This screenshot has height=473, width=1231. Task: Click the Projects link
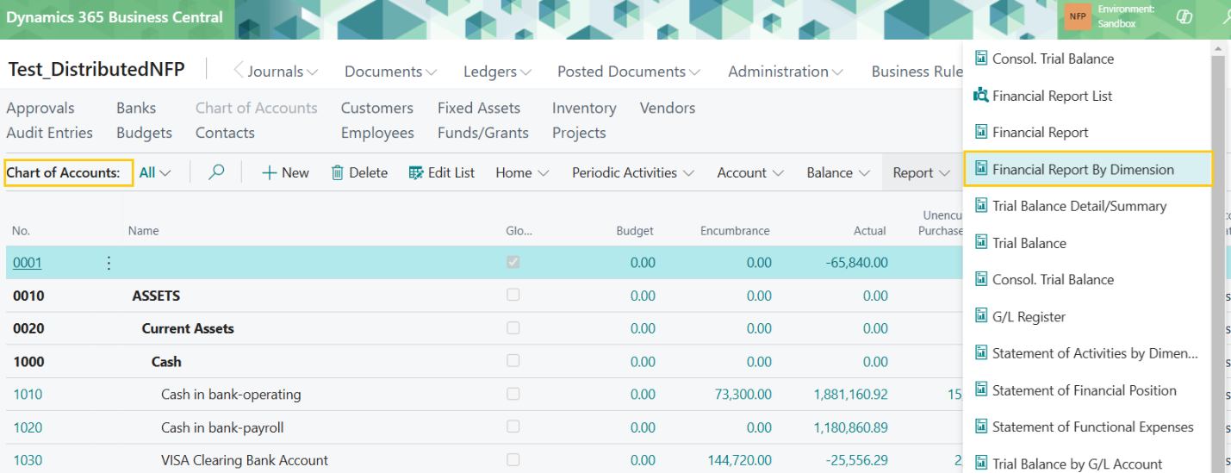coord(579,133)
